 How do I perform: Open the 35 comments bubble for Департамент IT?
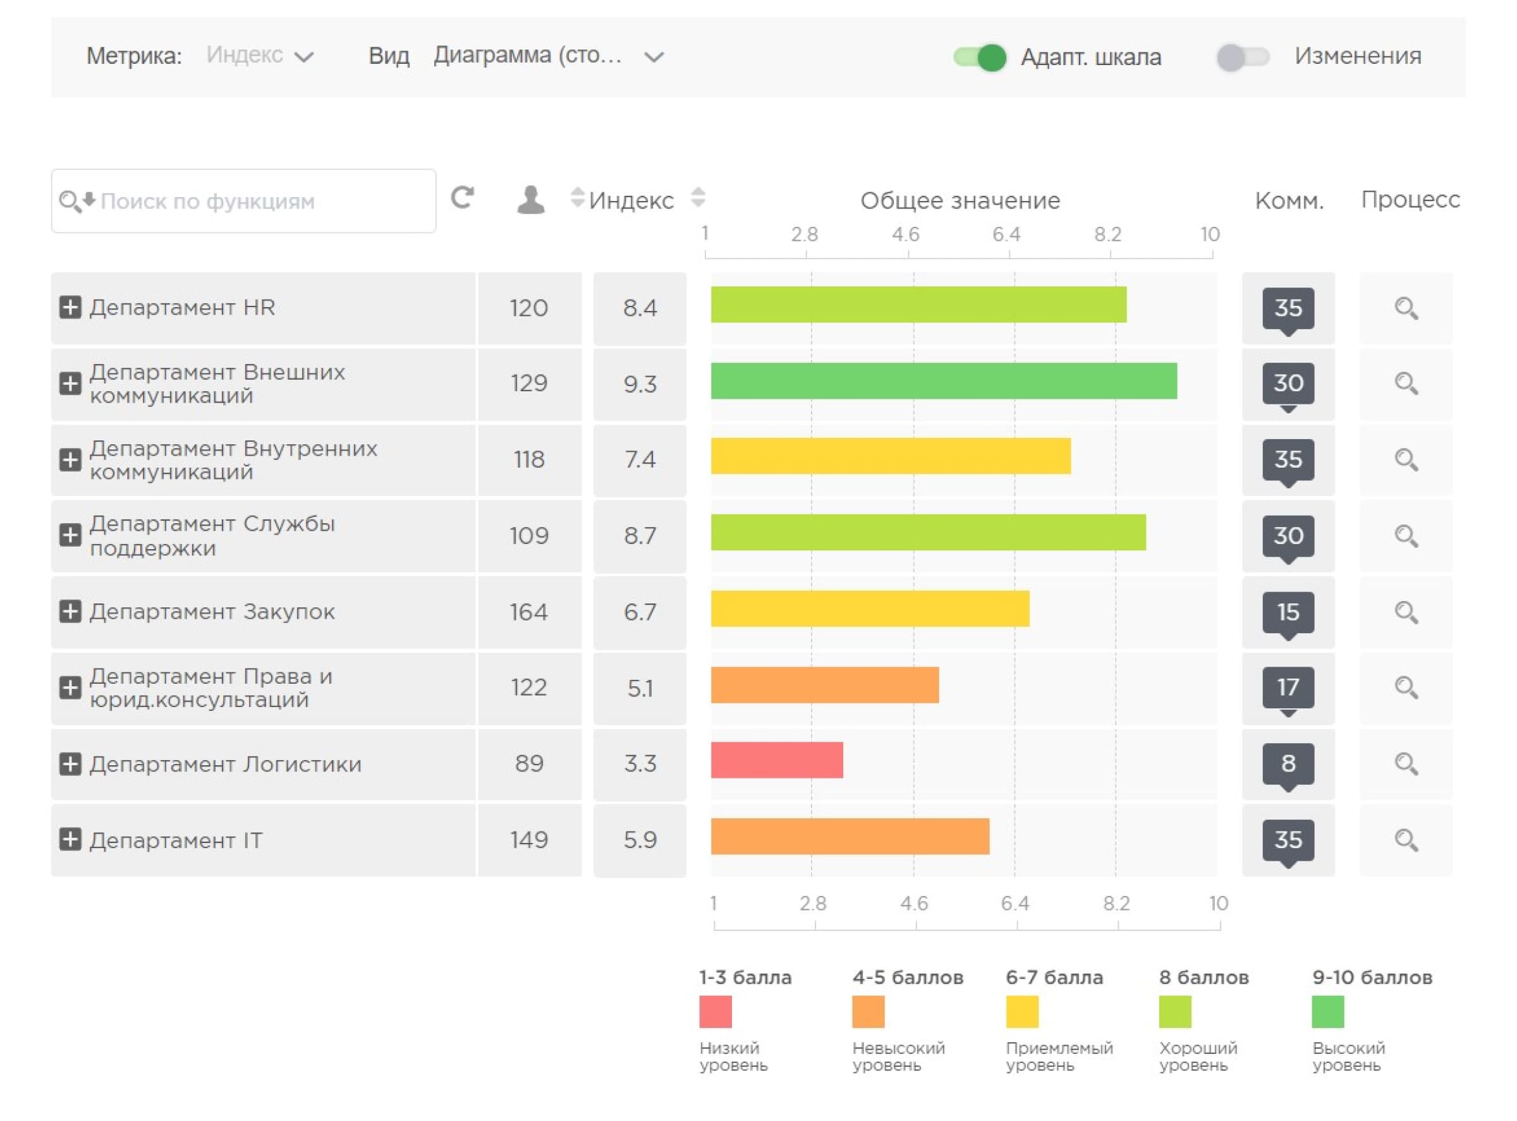1289,840
